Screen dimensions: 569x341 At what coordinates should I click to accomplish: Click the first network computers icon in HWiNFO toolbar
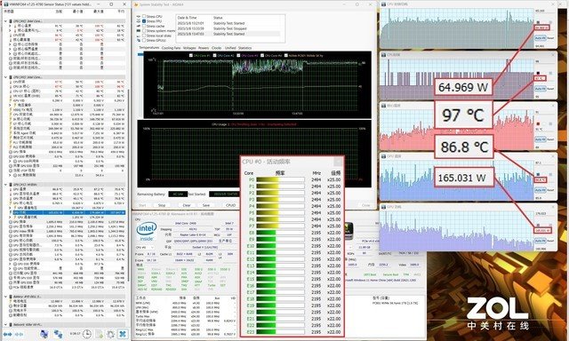[x=44, y=334]
